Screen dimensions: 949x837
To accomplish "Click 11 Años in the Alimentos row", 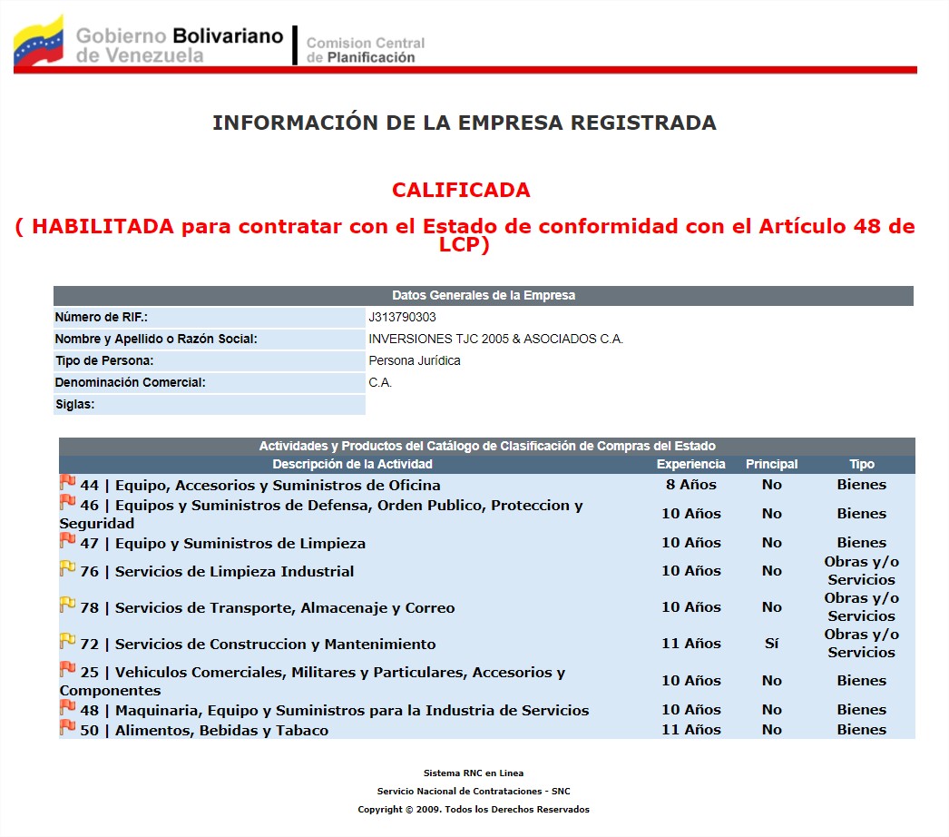I will (691, 730).
